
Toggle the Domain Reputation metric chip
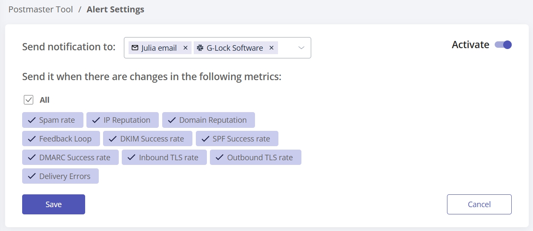tap(209, 120)
